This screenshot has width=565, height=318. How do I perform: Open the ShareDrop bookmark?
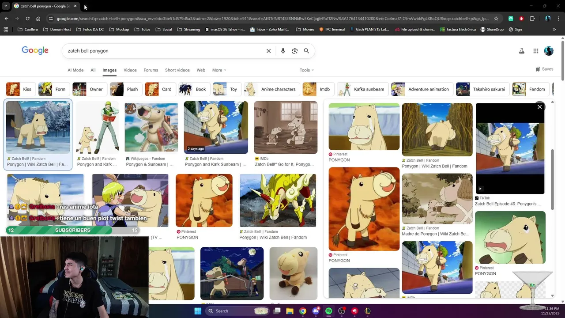click(492, 30)
